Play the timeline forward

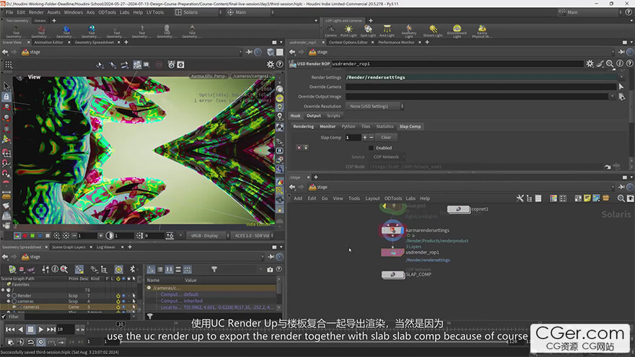pyautogui.click(x=41, y=330)
